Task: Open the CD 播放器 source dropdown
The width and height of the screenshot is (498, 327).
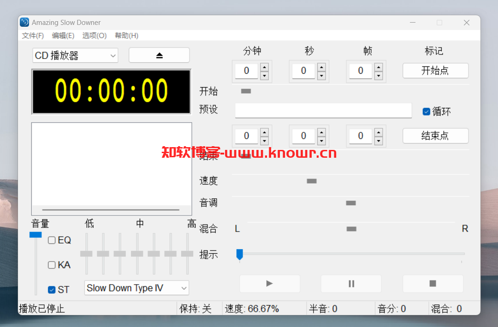Action: [x=75, y=56]
